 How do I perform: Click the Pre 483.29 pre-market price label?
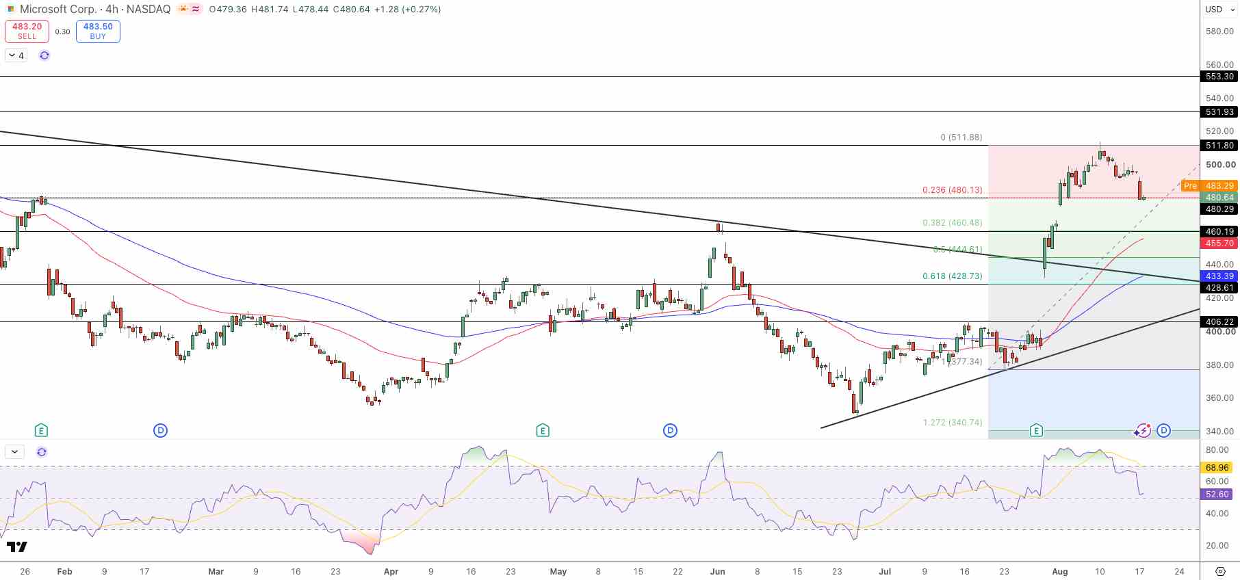click(x=1210, y=186)
